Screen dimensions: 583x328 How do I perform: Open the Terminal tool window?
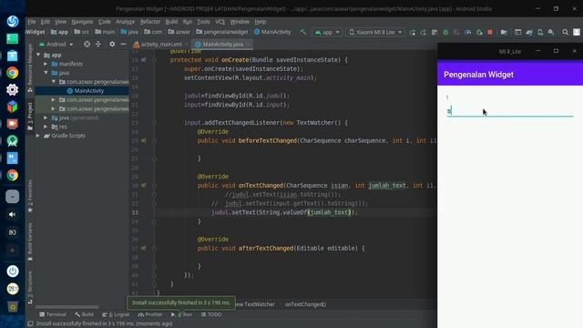tap(53, 314)
